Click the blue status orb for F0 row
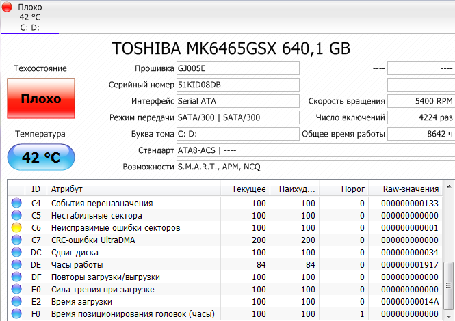Screen dimensions: 455x321 16,313
